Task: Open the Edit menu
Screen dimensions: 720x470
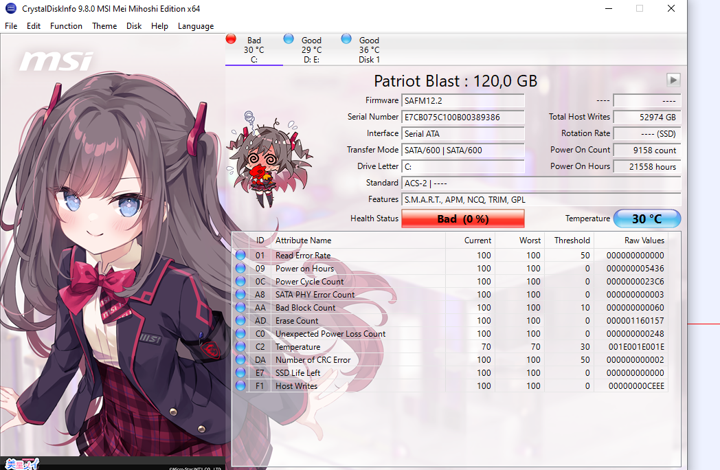Action: click(34, 26)
